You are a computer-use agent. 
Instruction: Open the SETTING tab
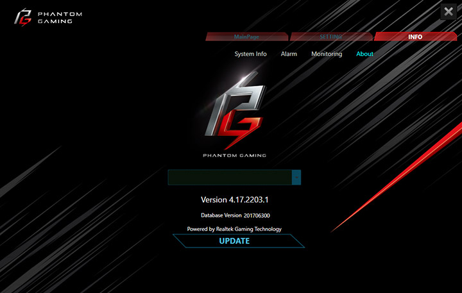point(331,37)
